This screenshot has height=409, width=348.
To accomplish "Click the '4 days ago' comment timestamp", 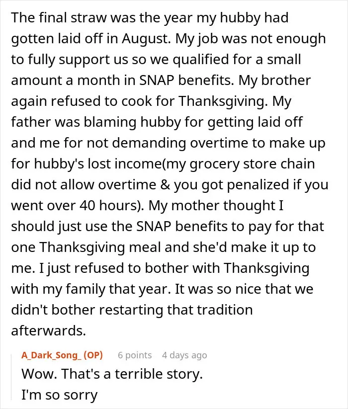I will (184, 355).
